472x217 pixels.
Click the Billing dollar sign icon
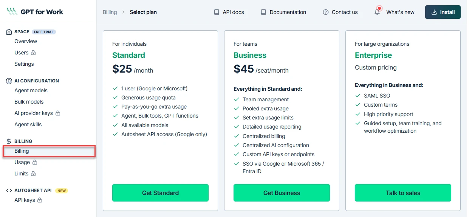point(9,141)
